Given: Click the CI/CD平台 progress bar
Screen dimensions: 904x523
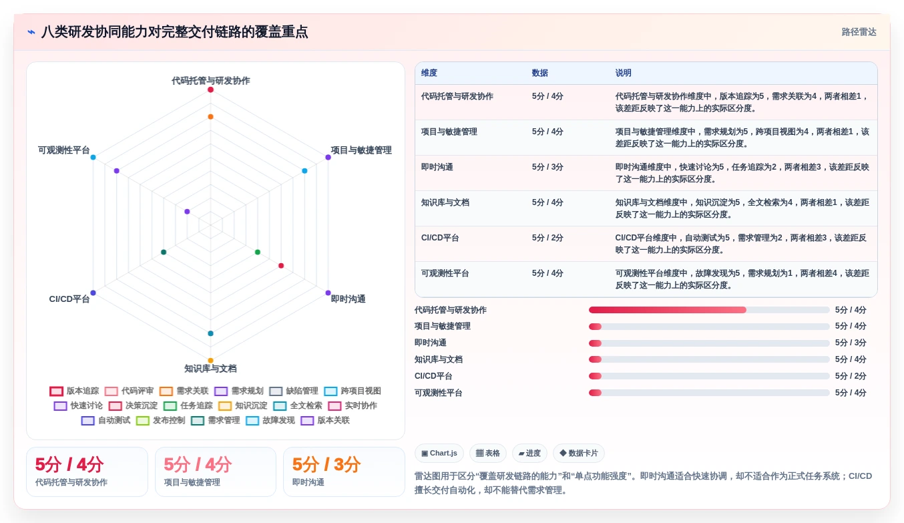Looking at the screenshot, I should [x=709, y=376].
